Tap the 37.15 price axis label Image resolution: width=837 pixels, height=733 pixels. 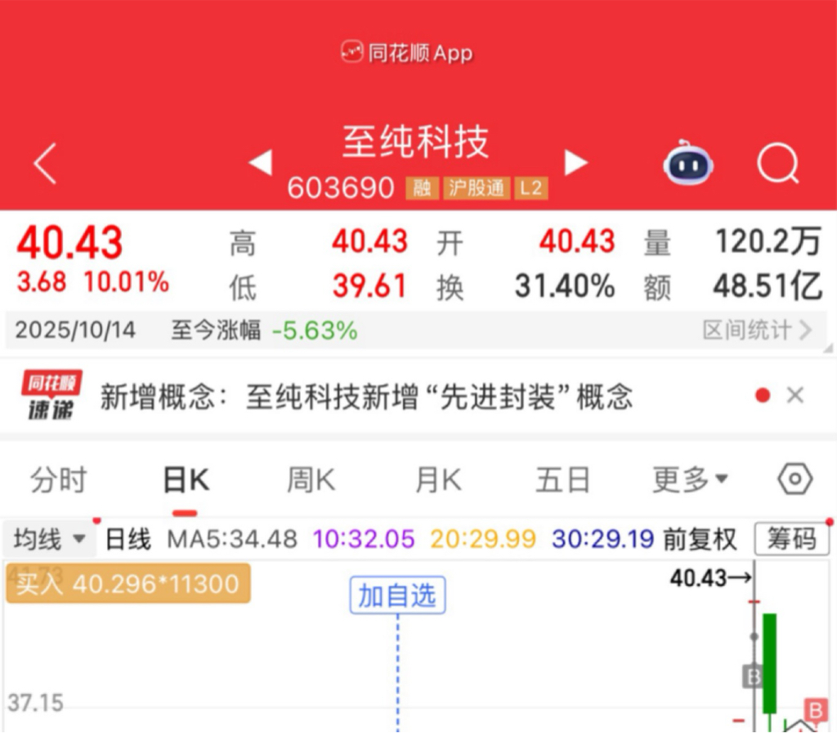[x=36, y=703]
